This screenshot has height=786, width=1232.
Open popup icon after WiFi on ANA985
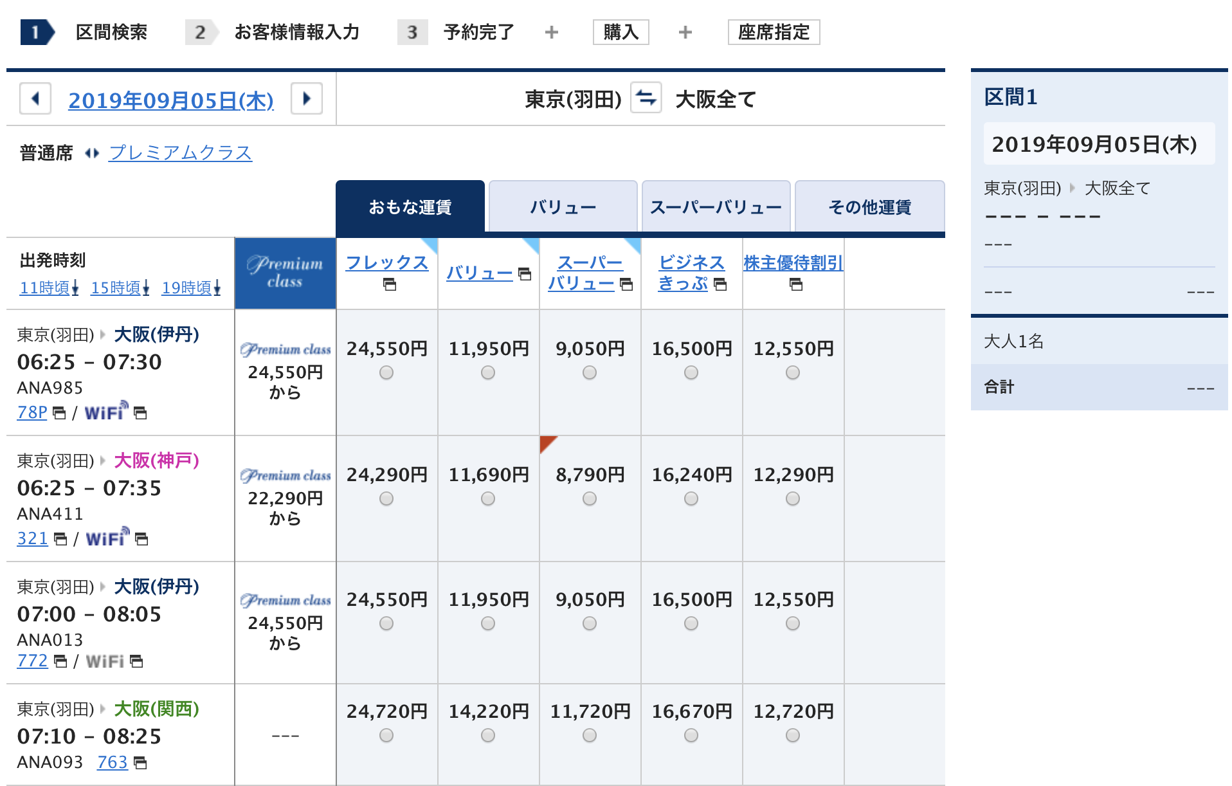click(140, 413)
